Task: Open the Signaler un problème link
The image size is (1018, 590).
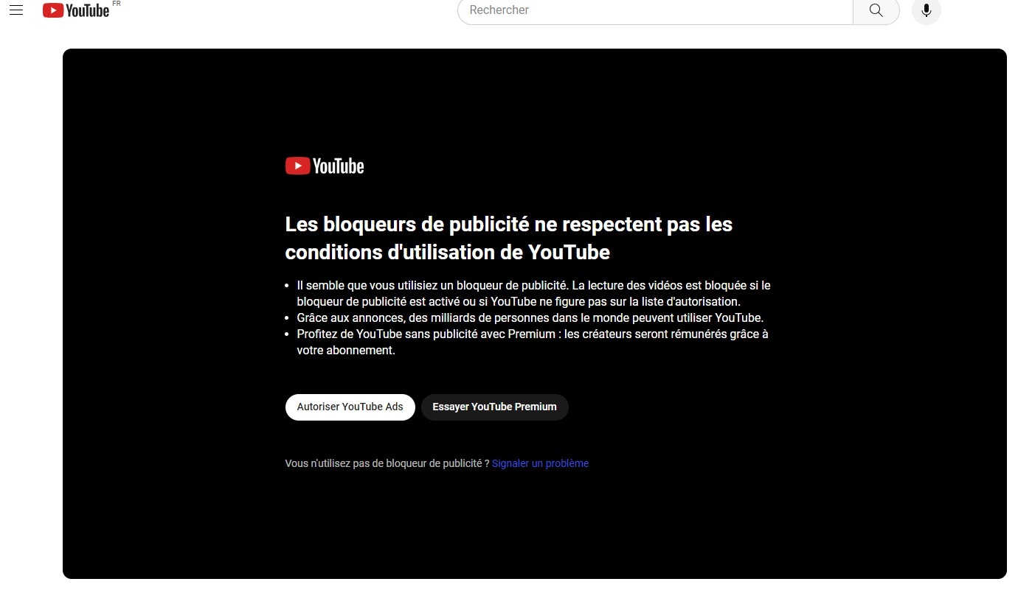Action: tap(540, 463)
